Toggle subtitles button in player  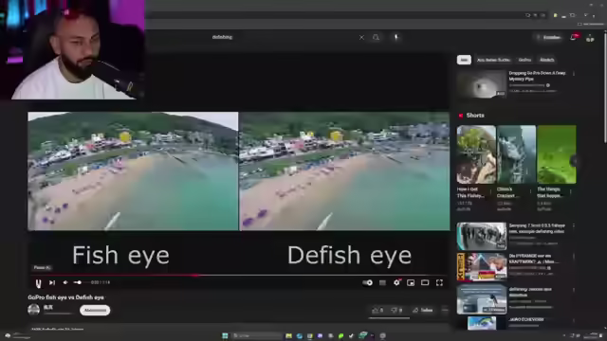click(382, 282)
